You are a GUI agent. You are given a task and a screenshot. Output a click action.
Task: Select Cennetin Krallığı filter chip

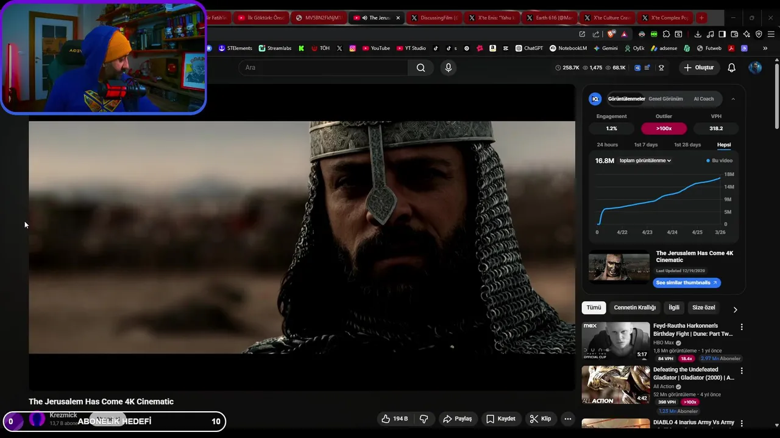pos(634,308)
